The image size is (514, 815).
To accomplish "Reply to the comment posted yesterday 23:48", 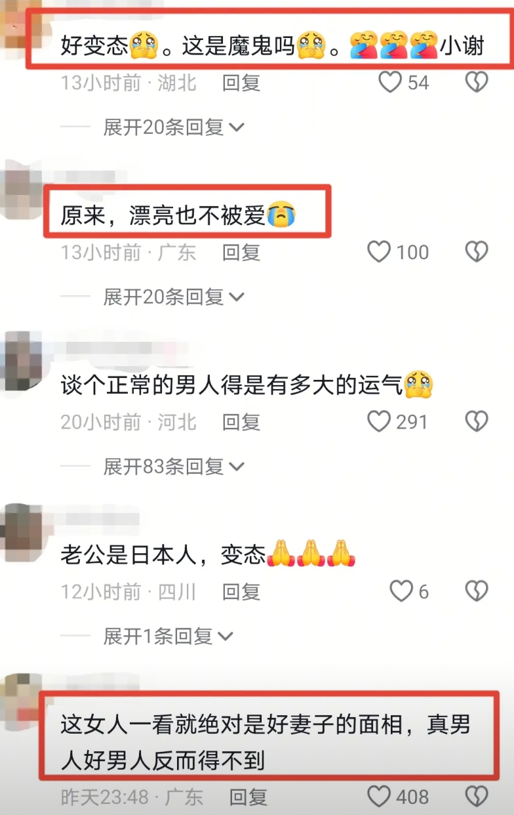I will pyautogui.click(x=248, y=797).
